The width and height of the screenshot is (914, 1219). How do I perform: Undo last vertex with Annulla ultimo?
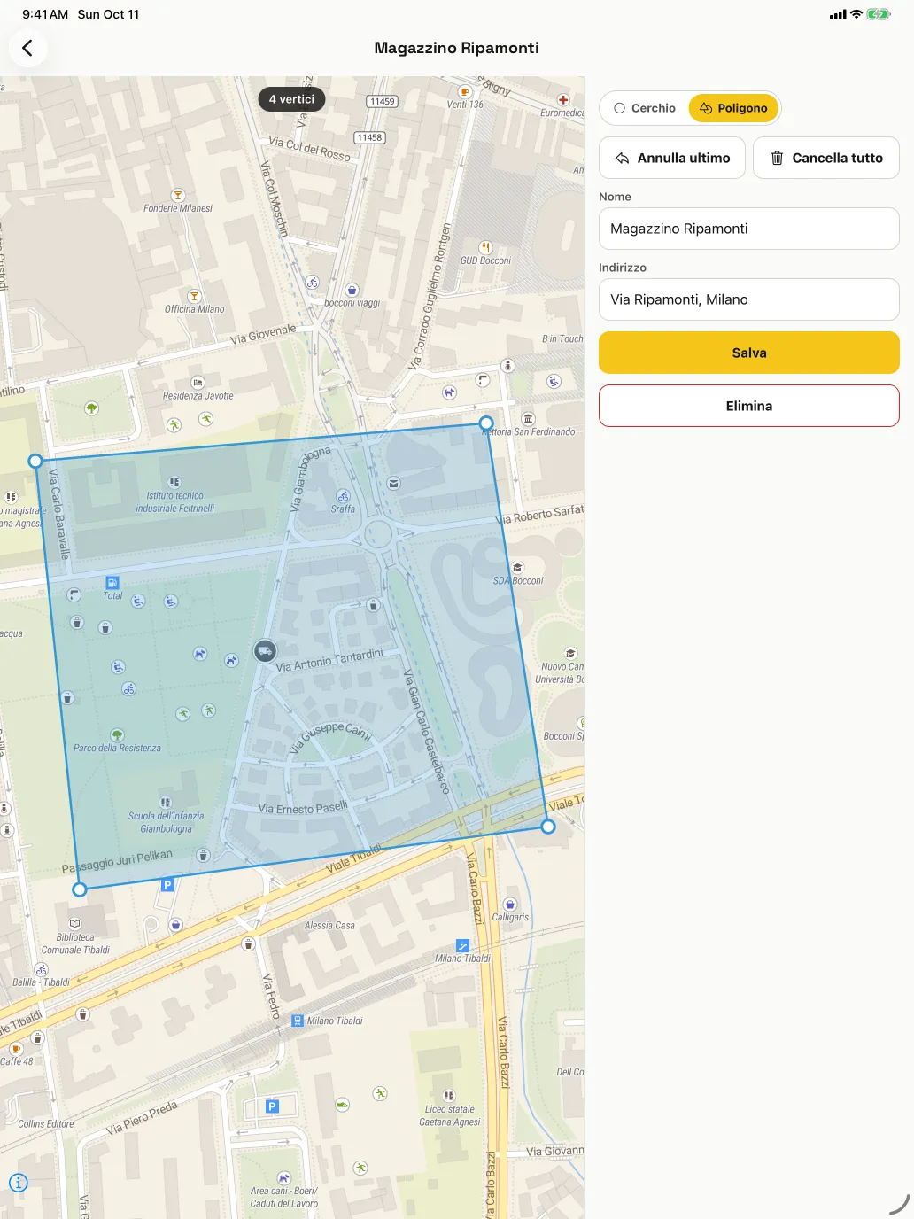click(x=672, y=158)
